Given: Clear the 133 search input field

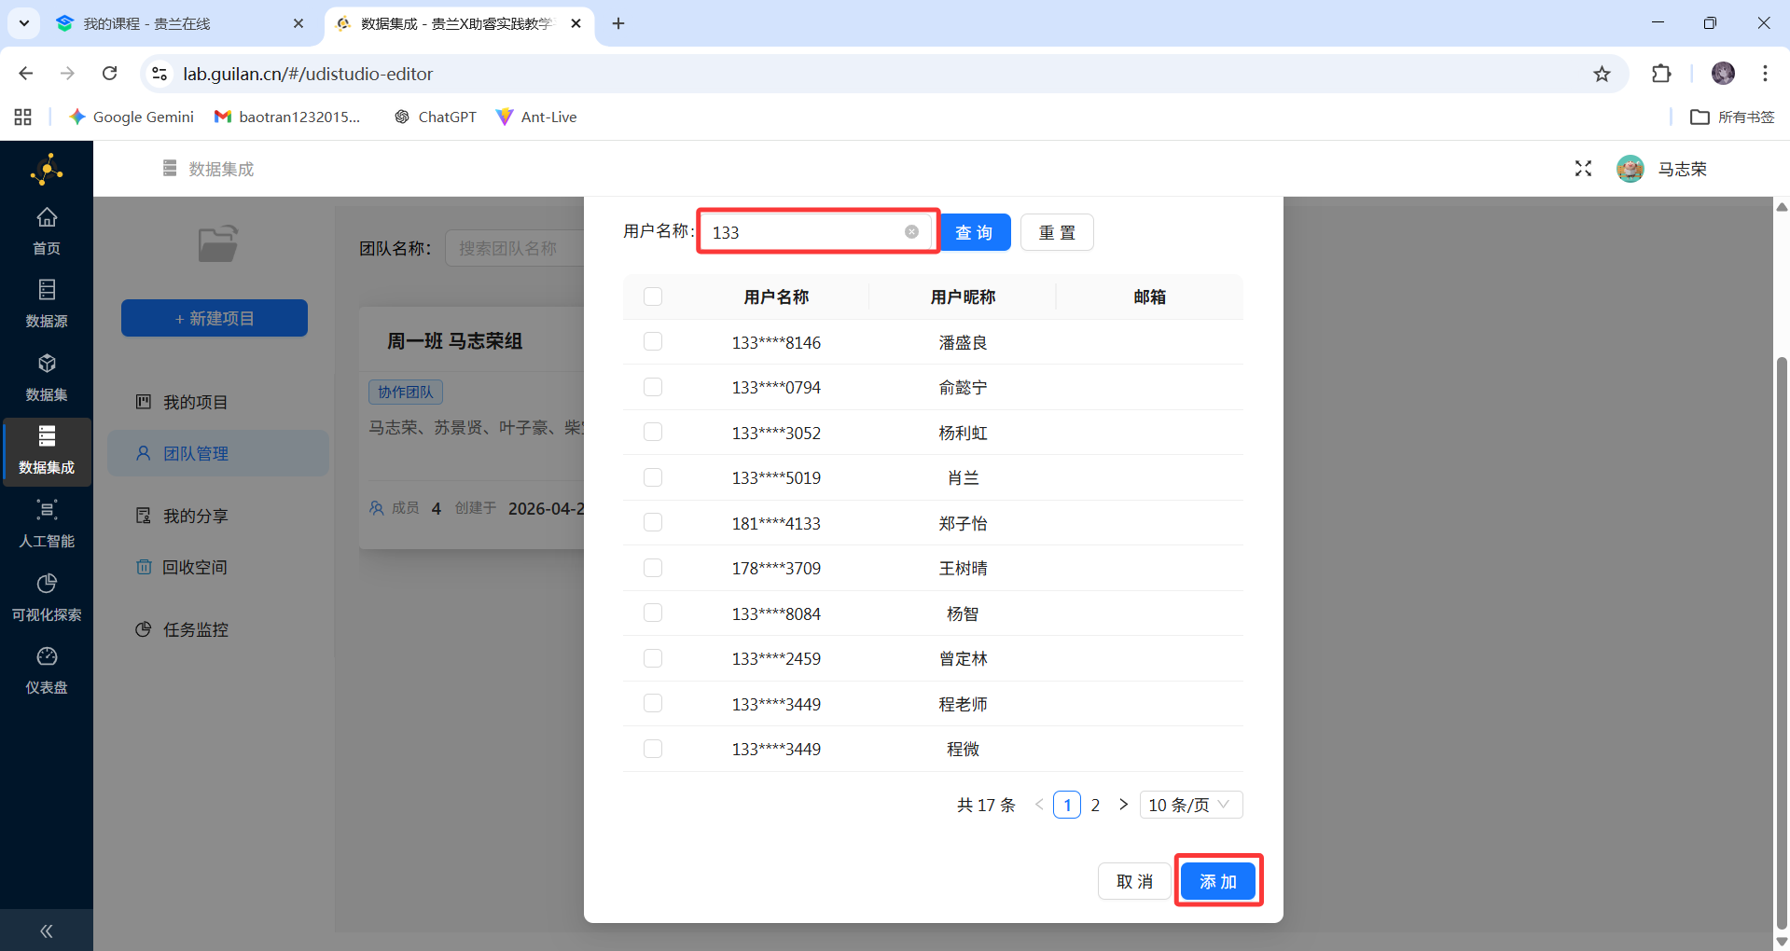Looking at the screenshot, I should pyautogui.click(x=911, y=231).
